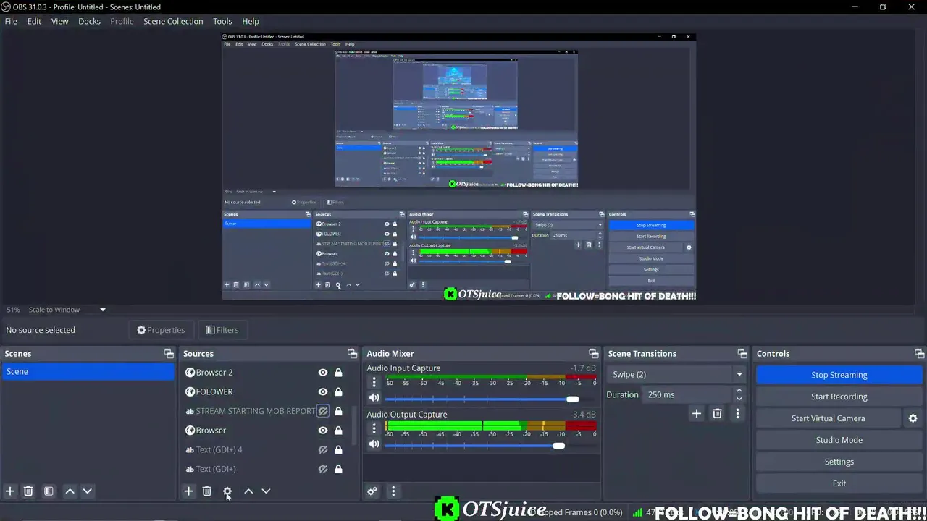The width and height of the screenshot is (927, 521).
Task: Open the Tools menu
Action: [x=222, y=21]
